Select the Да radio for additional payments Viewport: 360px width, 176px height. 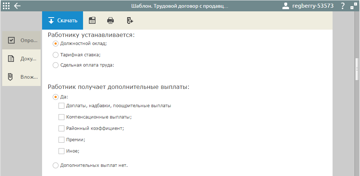(56, 97)
